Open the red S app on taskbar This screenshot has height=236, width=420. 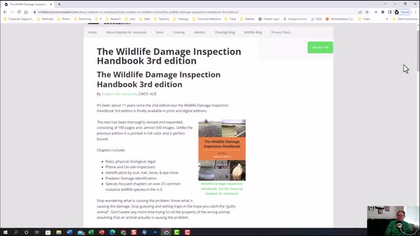pos(134,232)
